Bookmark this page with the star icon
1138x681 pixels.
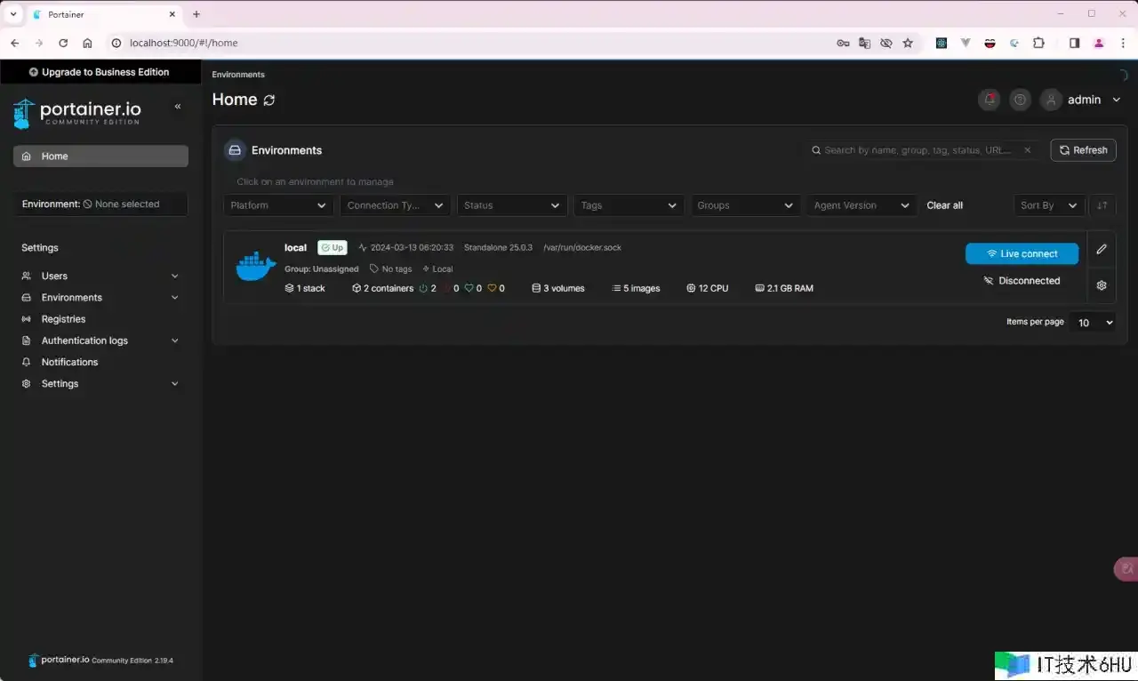click(x=908, y=43)
